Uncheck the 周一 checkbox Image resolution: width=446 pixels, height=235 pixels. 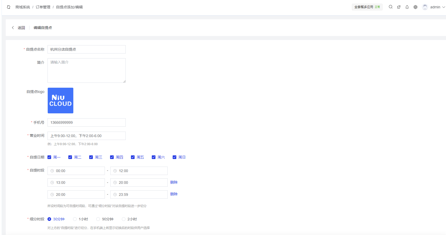49,157
